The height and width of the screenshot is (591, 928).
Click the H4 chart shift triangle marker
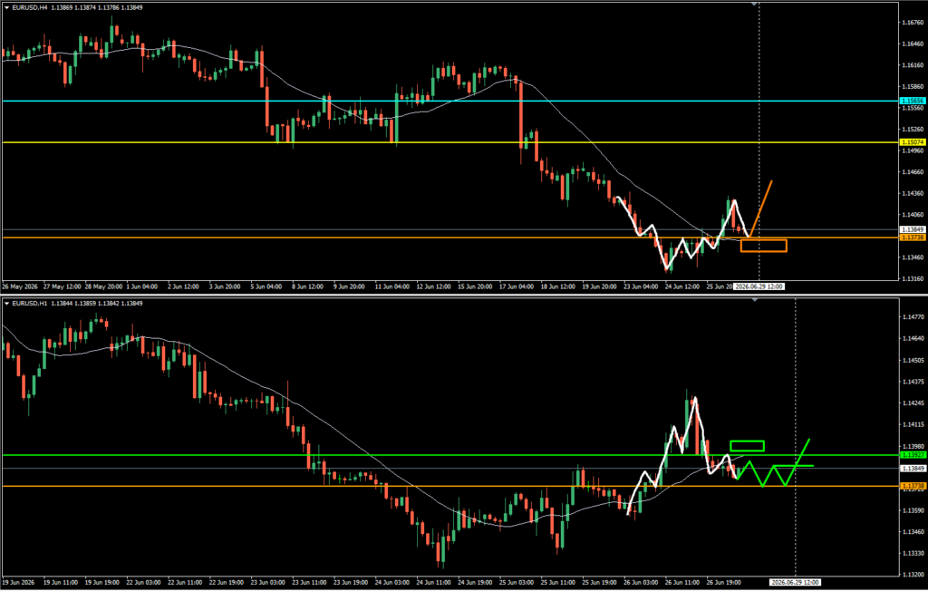tap(754, 5)
